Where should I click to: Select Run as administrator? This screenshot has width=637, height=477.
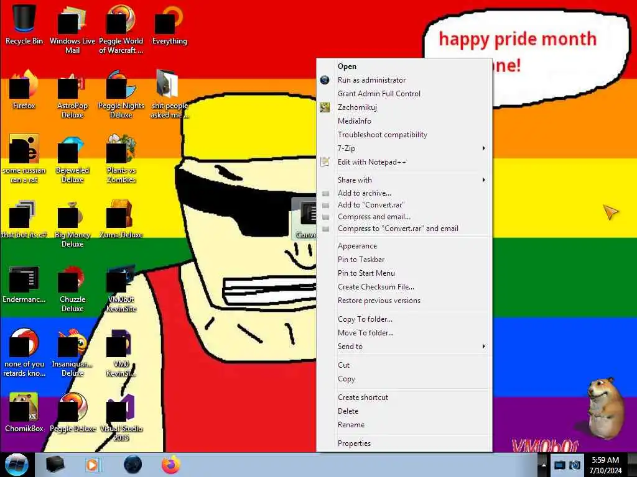(404, 80)
